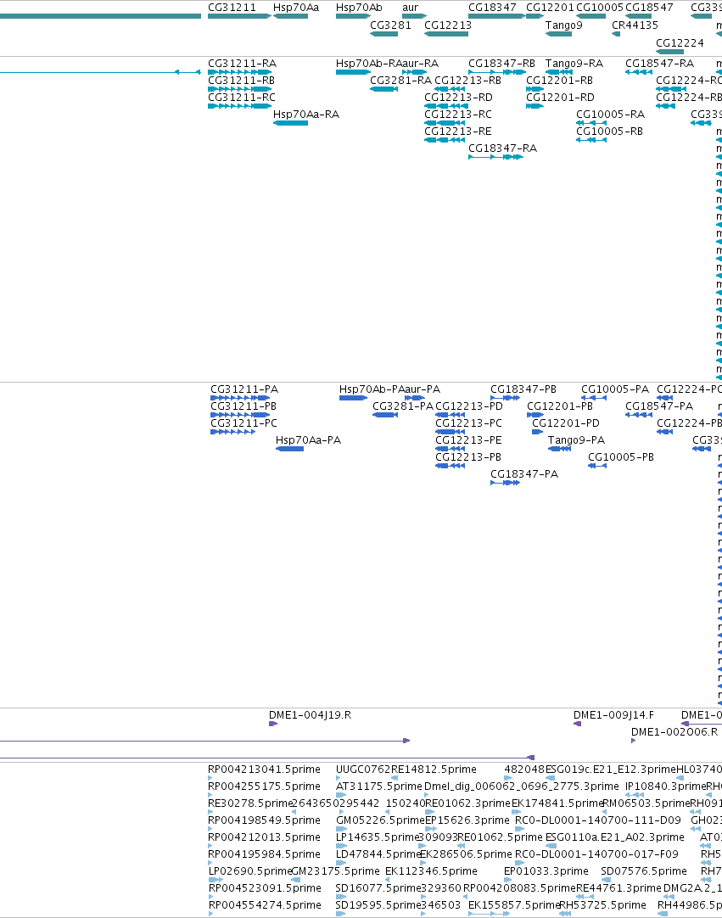Click transcript CG12201-RD
The width and height of the screenshot is (722, 918).
561,98
